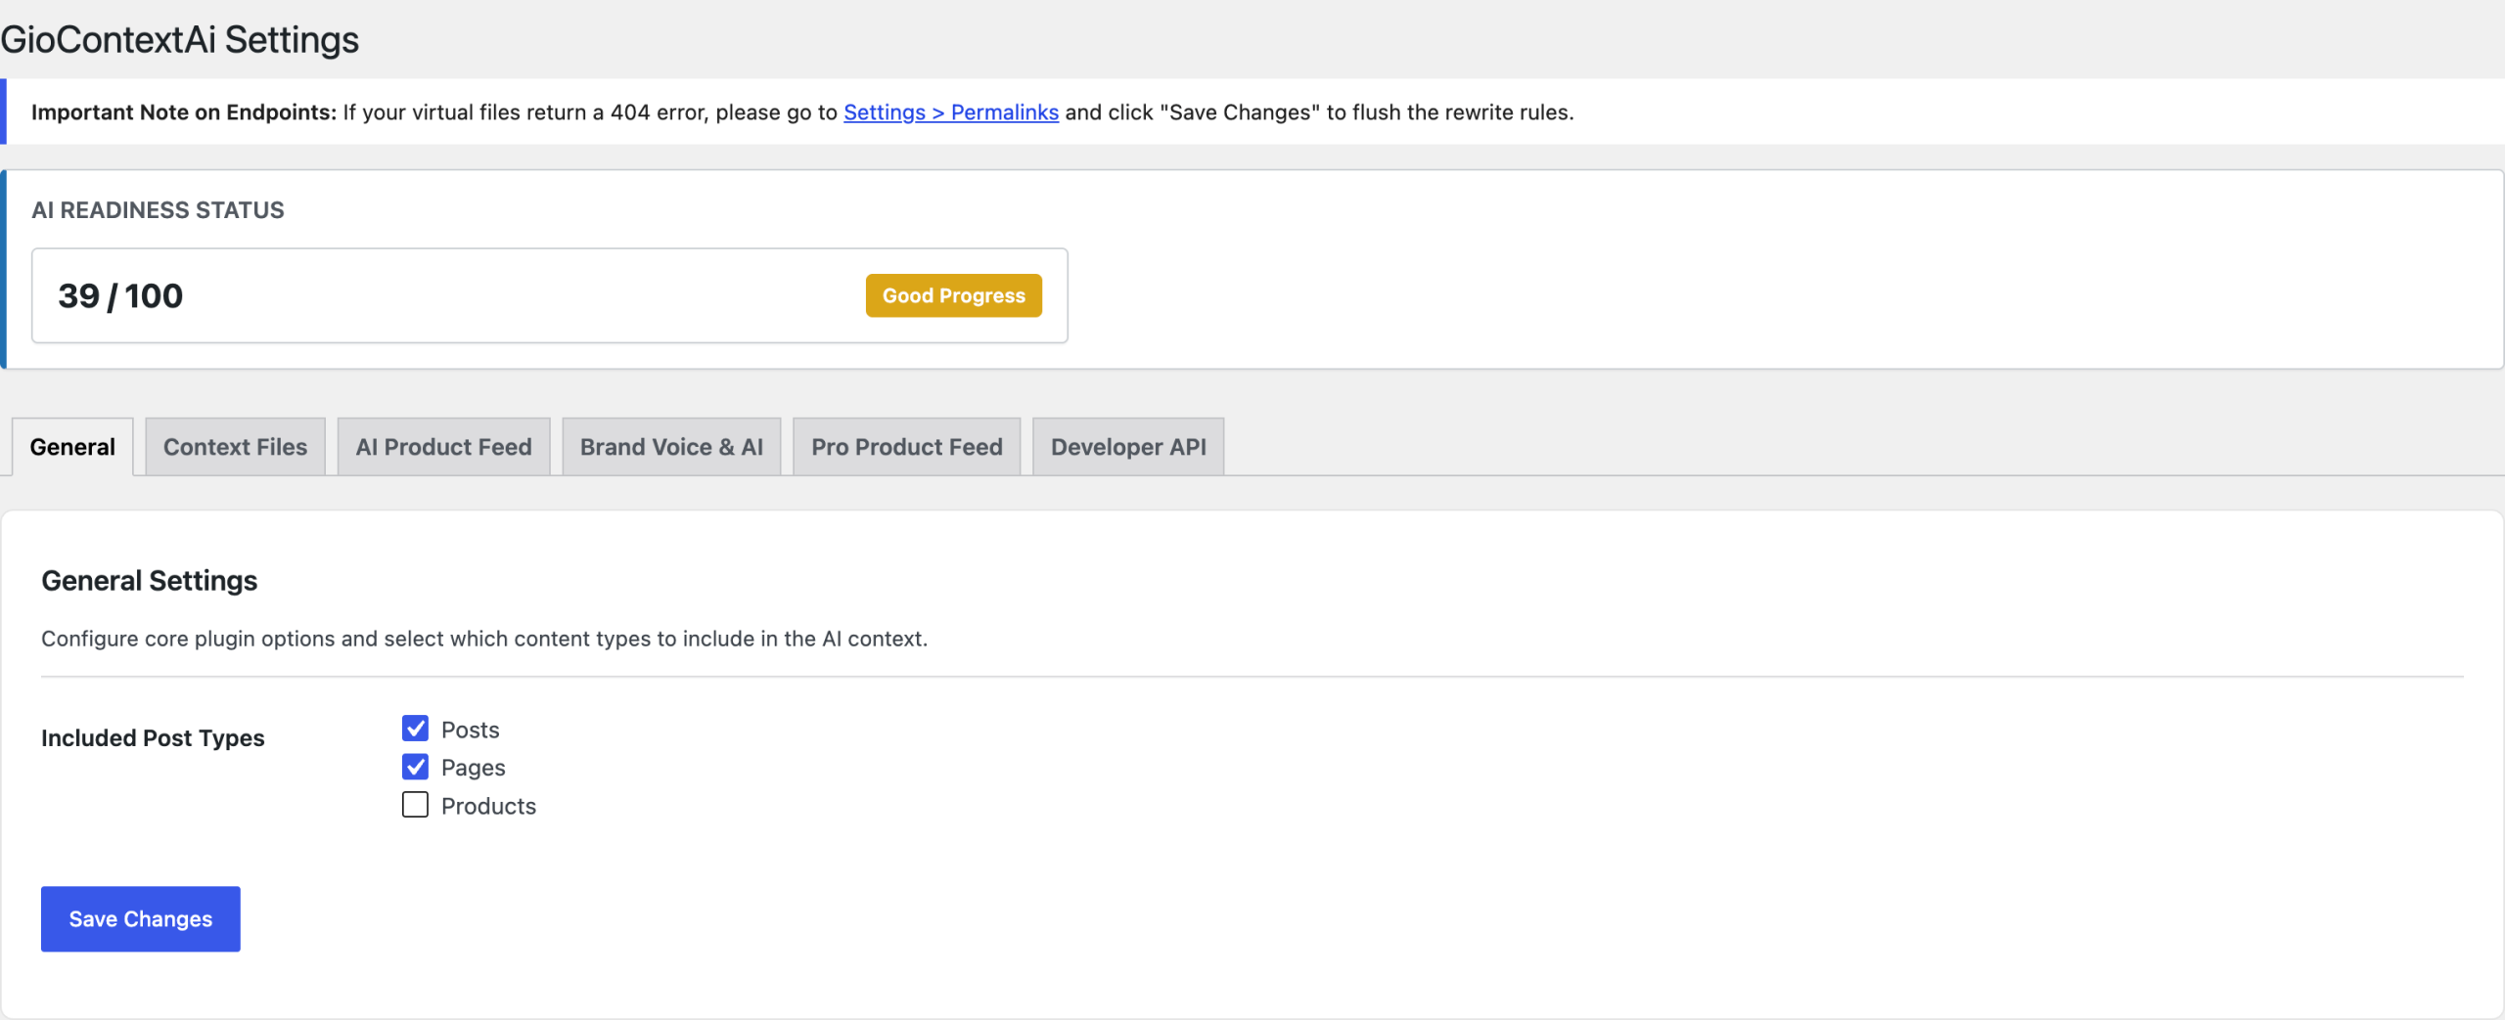Switch to the General tab
This screenshot has height=1020, width=2505.
pos(72,447)
